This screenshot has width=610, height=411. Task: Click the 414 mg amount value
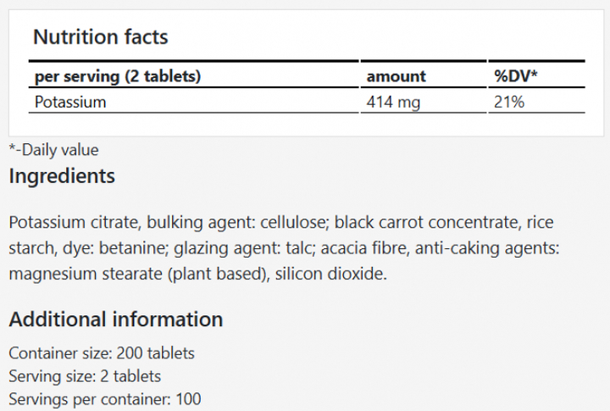tap(393, 103)
